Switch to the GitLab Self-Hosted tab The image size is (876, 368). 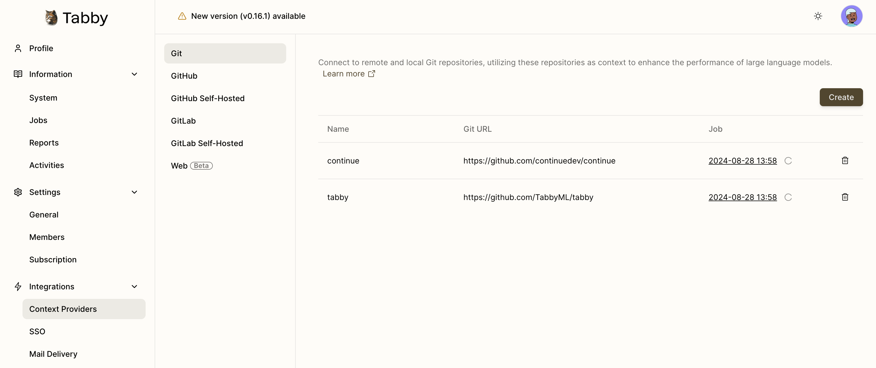click(x=207, y=143)
